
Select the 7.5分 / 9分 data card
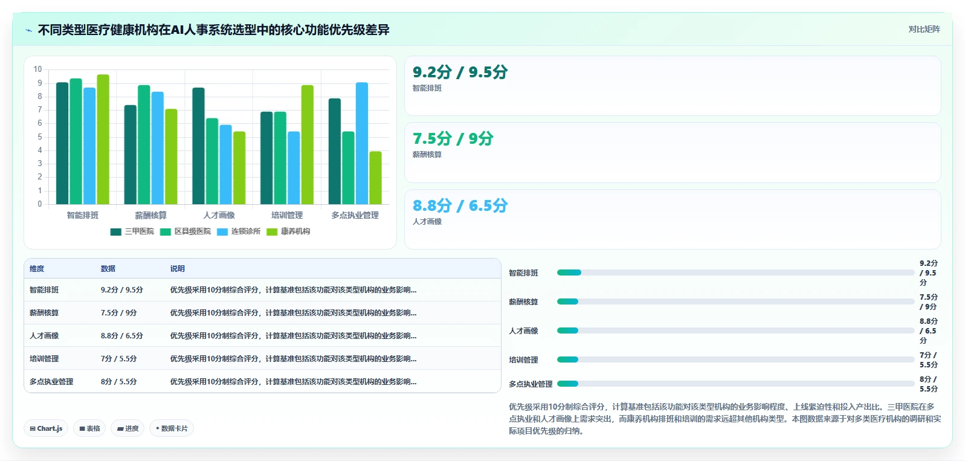(673, 152)
